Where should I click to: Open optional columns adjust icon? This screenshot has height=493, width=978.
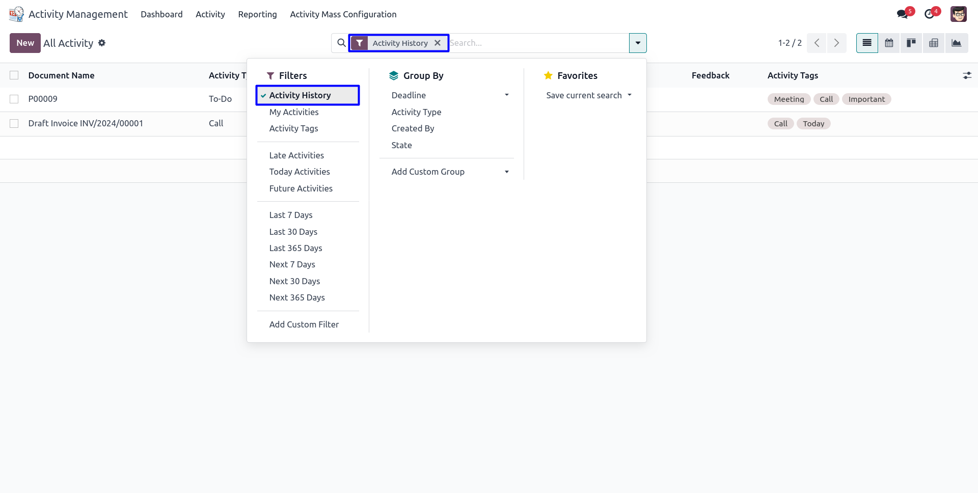coord(967,75)
